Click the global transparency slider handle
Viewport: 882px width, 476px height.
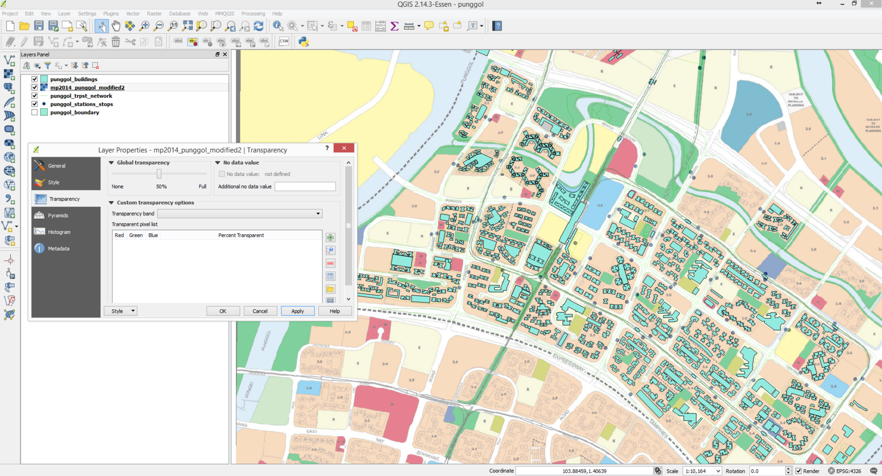point(159,174)
